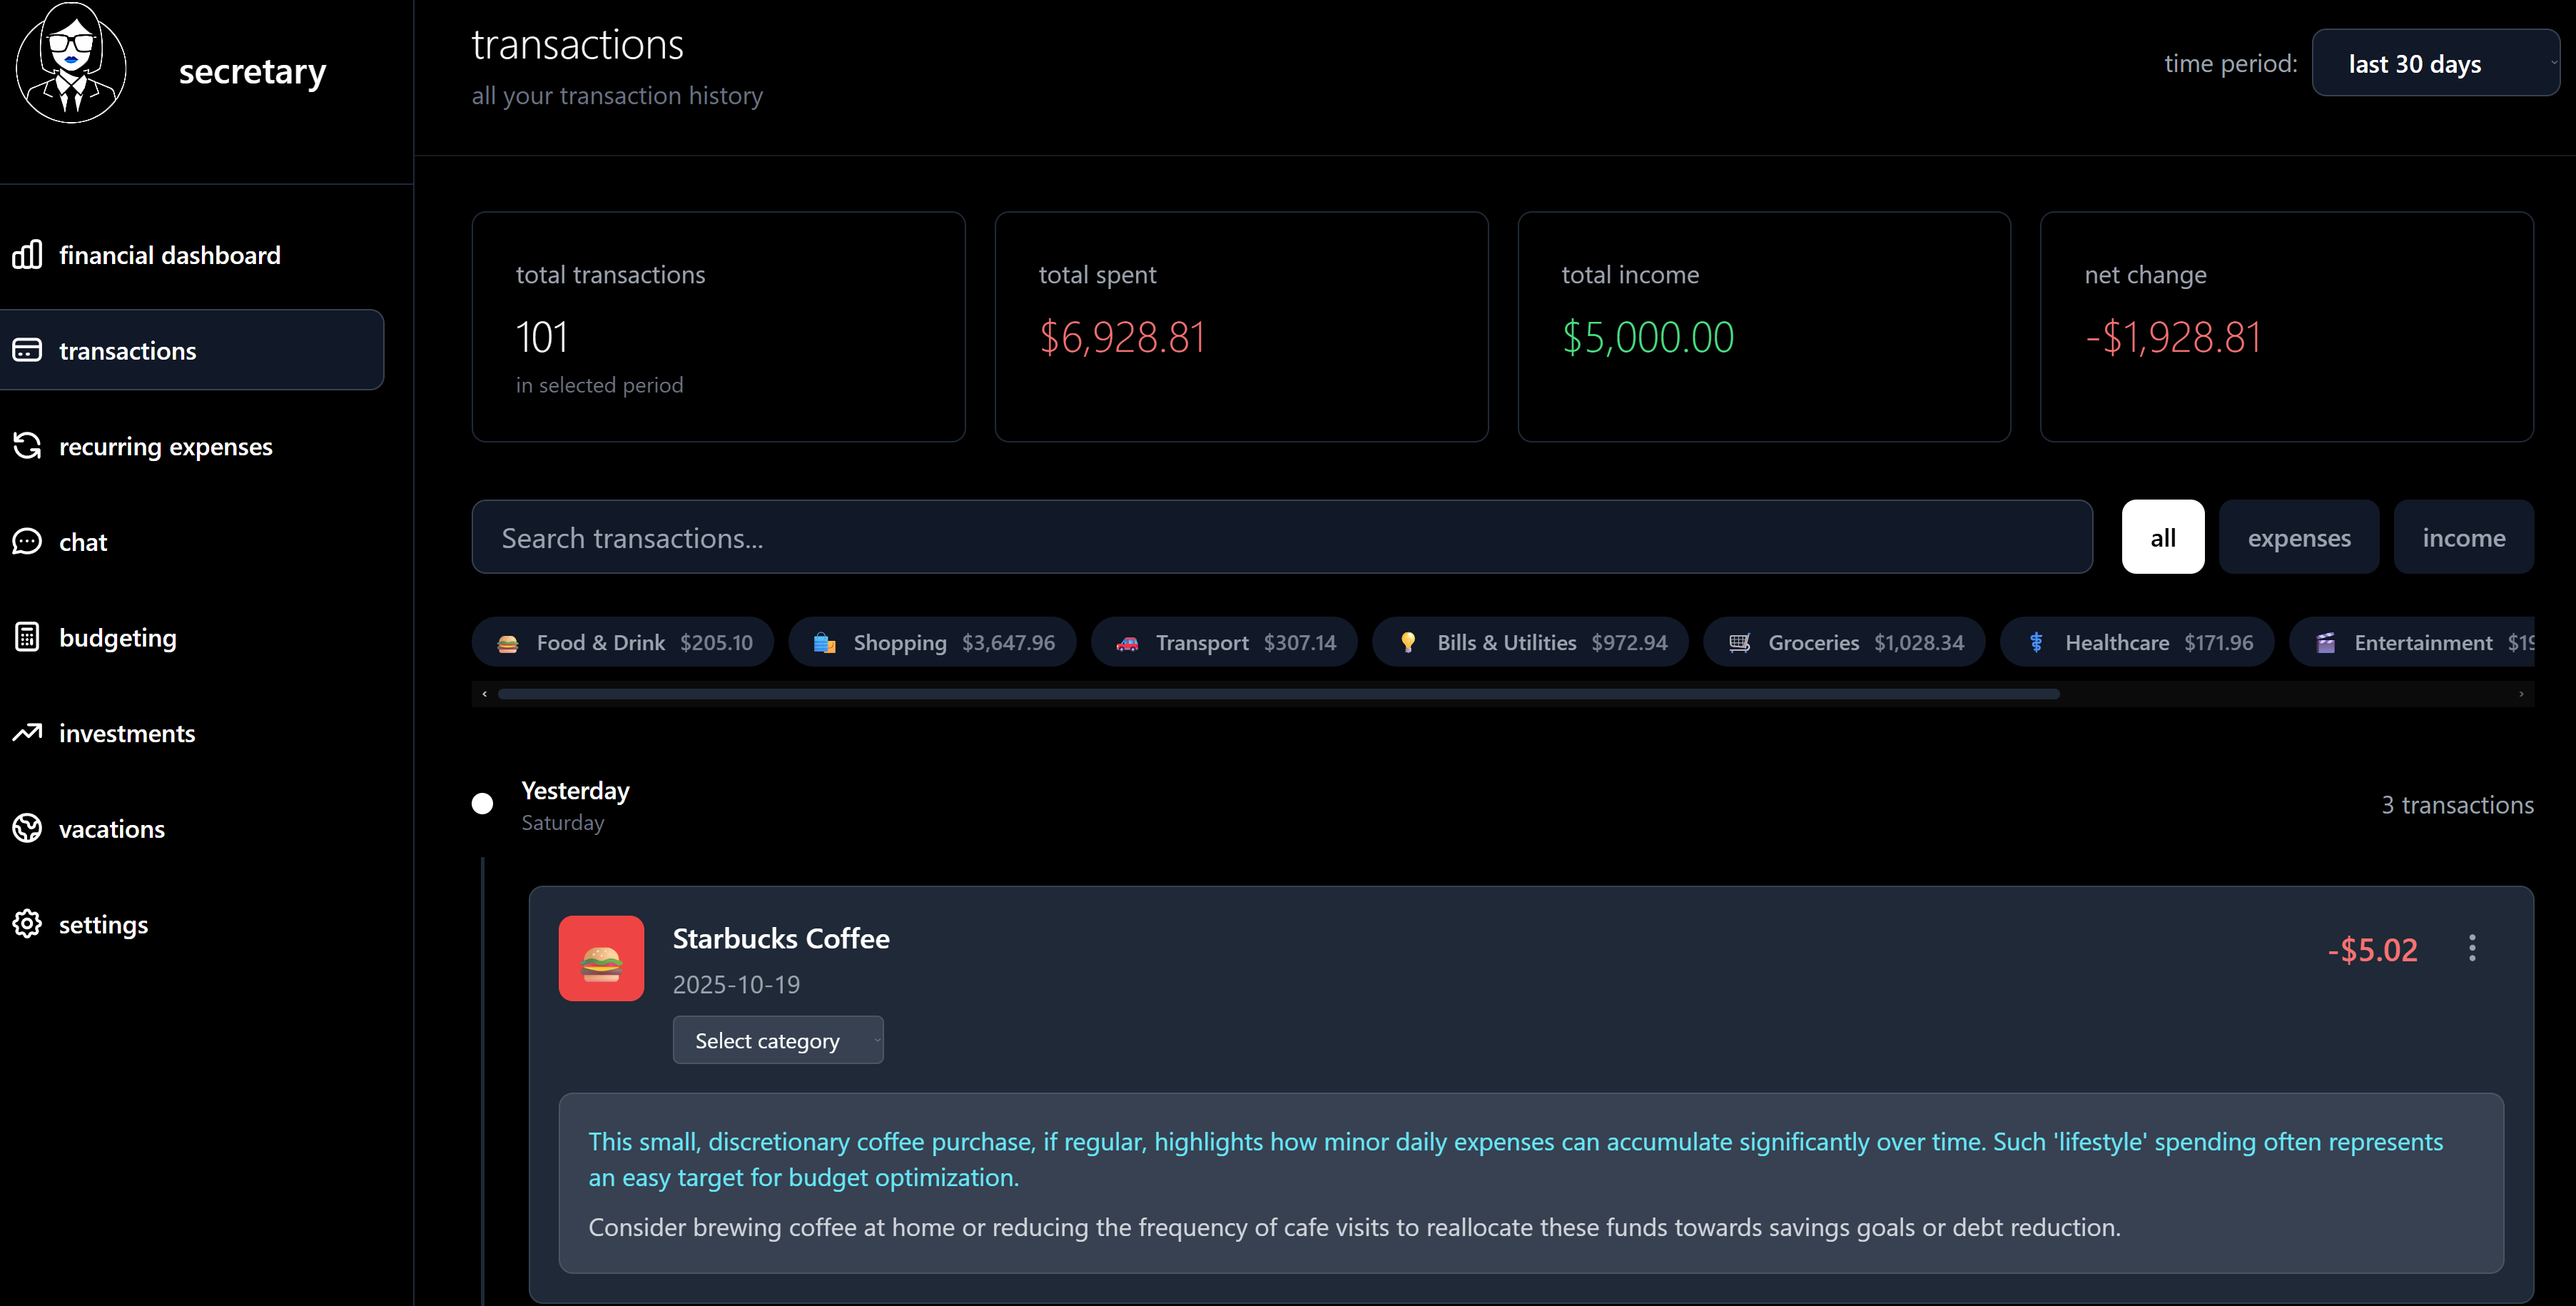Click the recurring expenses refresh icon
Image resolution: width=2576 pixels, height=1306 pixels.
coord(27,446)
